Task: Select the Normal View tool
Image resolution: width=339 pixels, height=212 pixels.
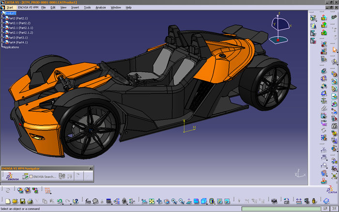Action: (189, 201)
